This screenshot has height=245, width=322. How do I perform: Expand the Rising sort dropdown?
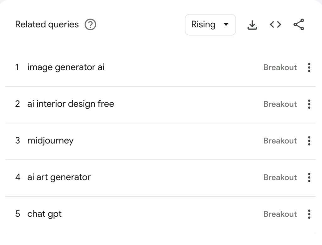point(210,25)
